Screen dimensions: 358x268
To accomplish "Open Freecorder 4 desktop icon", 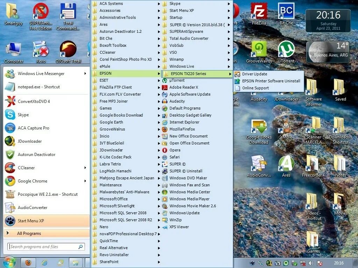I will pyautogui.click(x=313, y=166).
